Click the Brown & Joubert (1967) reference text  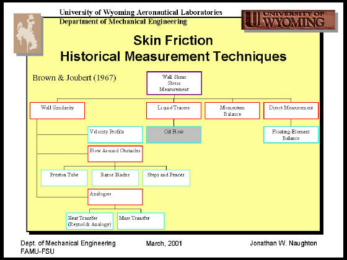[x=74, y=78]
